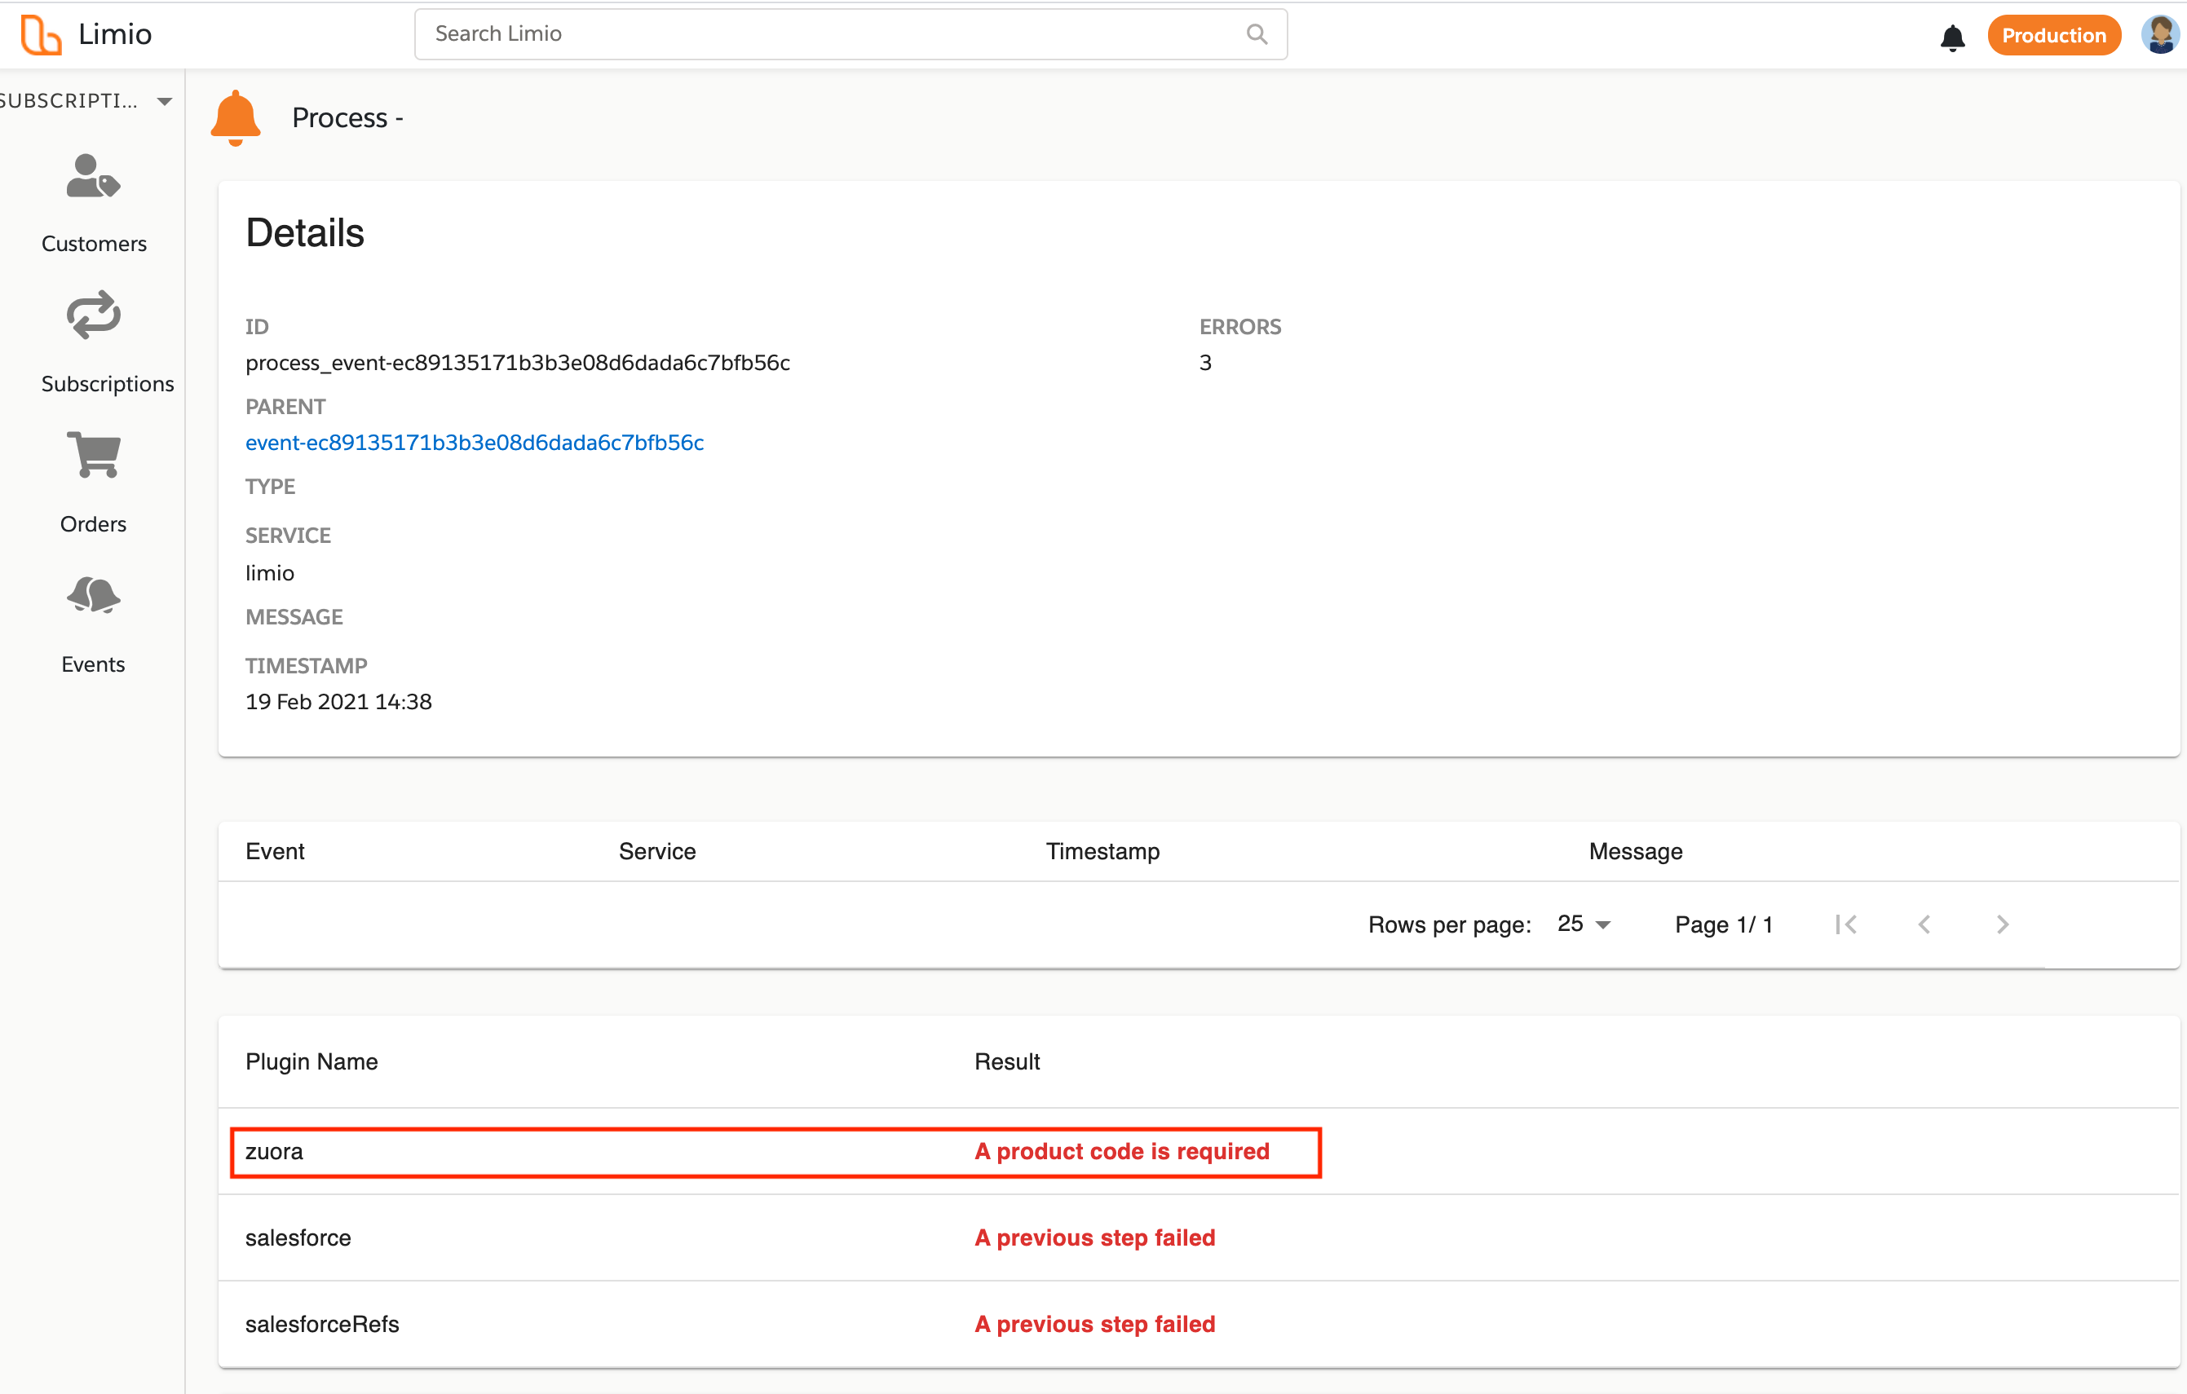Open the user avatar menu
Screen dimensions: 2187x1394
click(2160, 35)
